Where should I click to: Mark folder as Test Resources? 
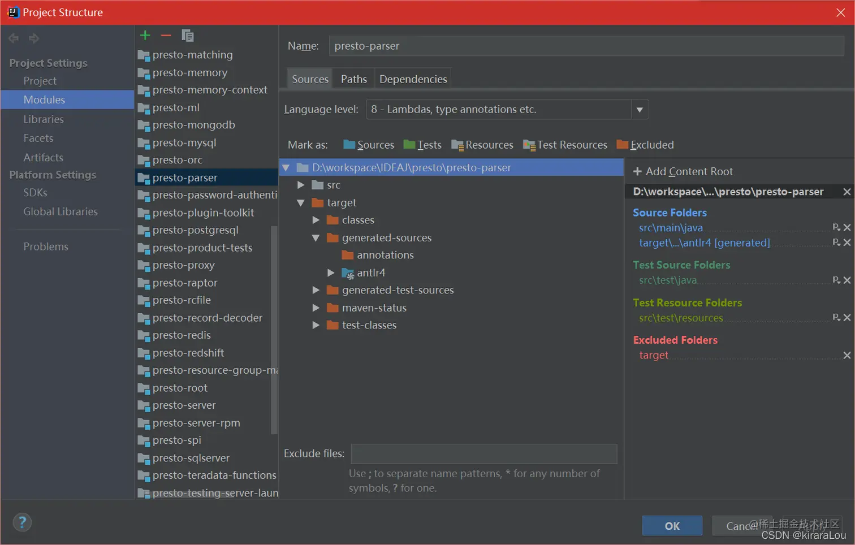tap(565, 145)
